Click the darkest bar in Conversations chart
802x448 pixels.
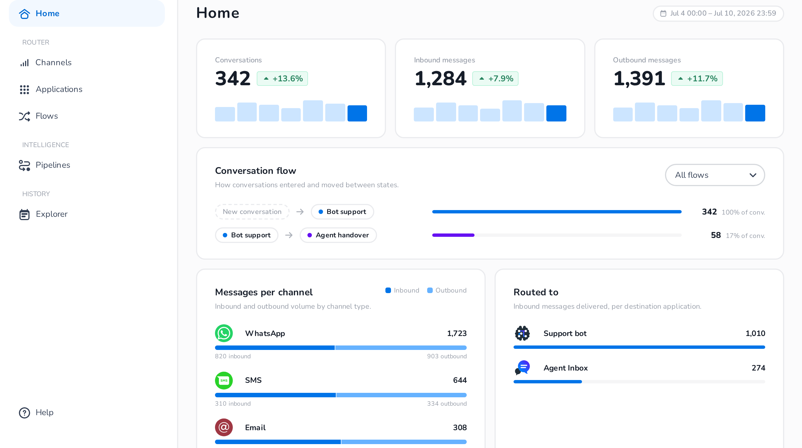[x=357, y=113]
